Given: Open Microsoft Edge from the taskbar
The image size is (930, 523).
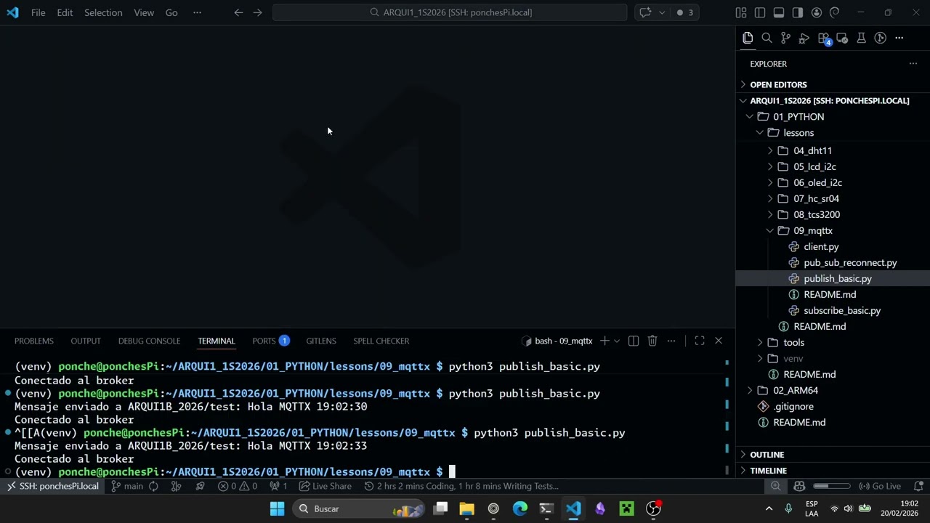Looking at the screenshot, I should 520,508.
